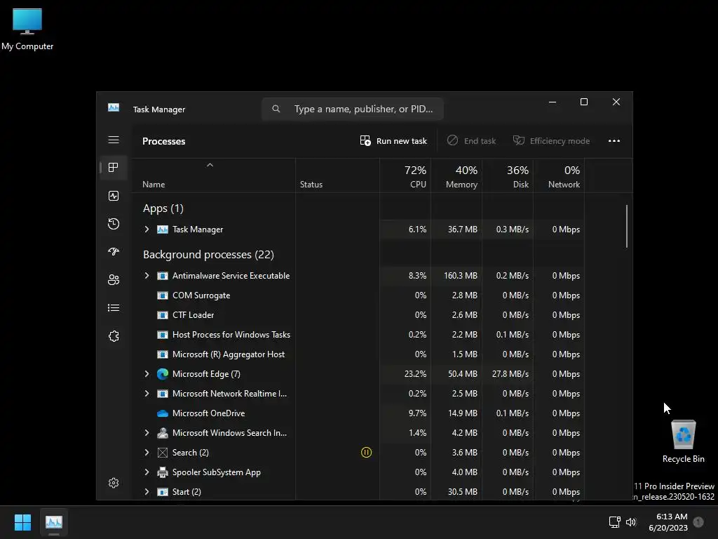The width and height of the screenshot is (718, 539).
Task: Click the Microsoft Edge process icon
Action: (x=163, y=374)
